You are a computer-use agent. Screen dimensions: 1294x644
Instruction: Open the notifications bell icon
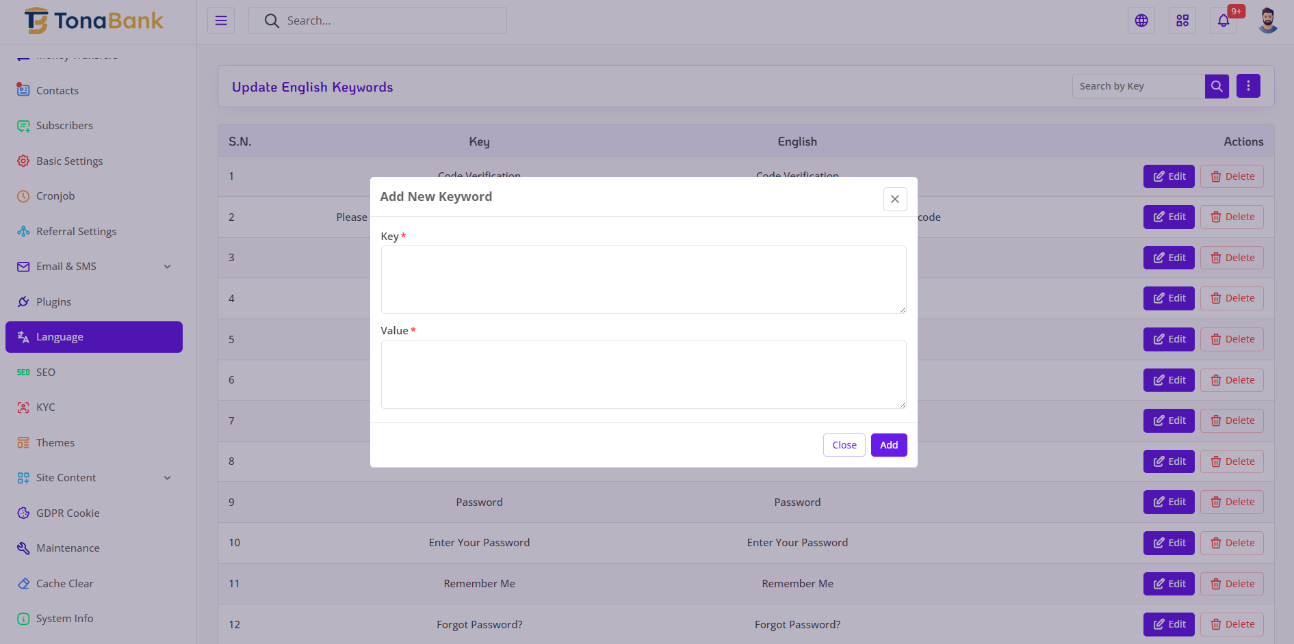[x=1223, y=21]
